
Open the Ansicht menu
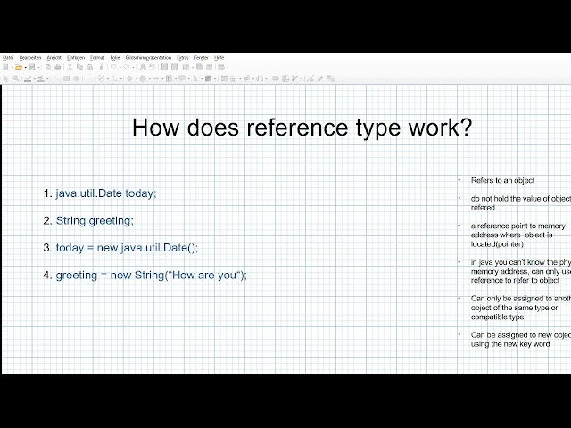click(x=54, y=57)
